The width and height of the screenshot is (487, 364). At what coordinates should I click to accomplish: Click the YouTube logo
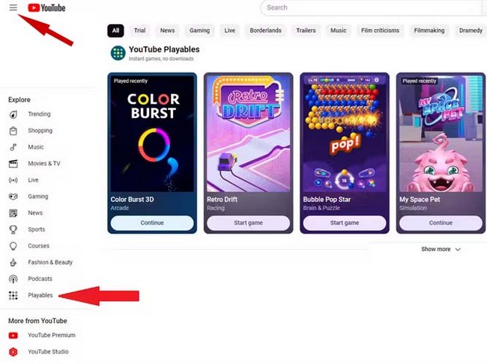[x=46, y=7]
